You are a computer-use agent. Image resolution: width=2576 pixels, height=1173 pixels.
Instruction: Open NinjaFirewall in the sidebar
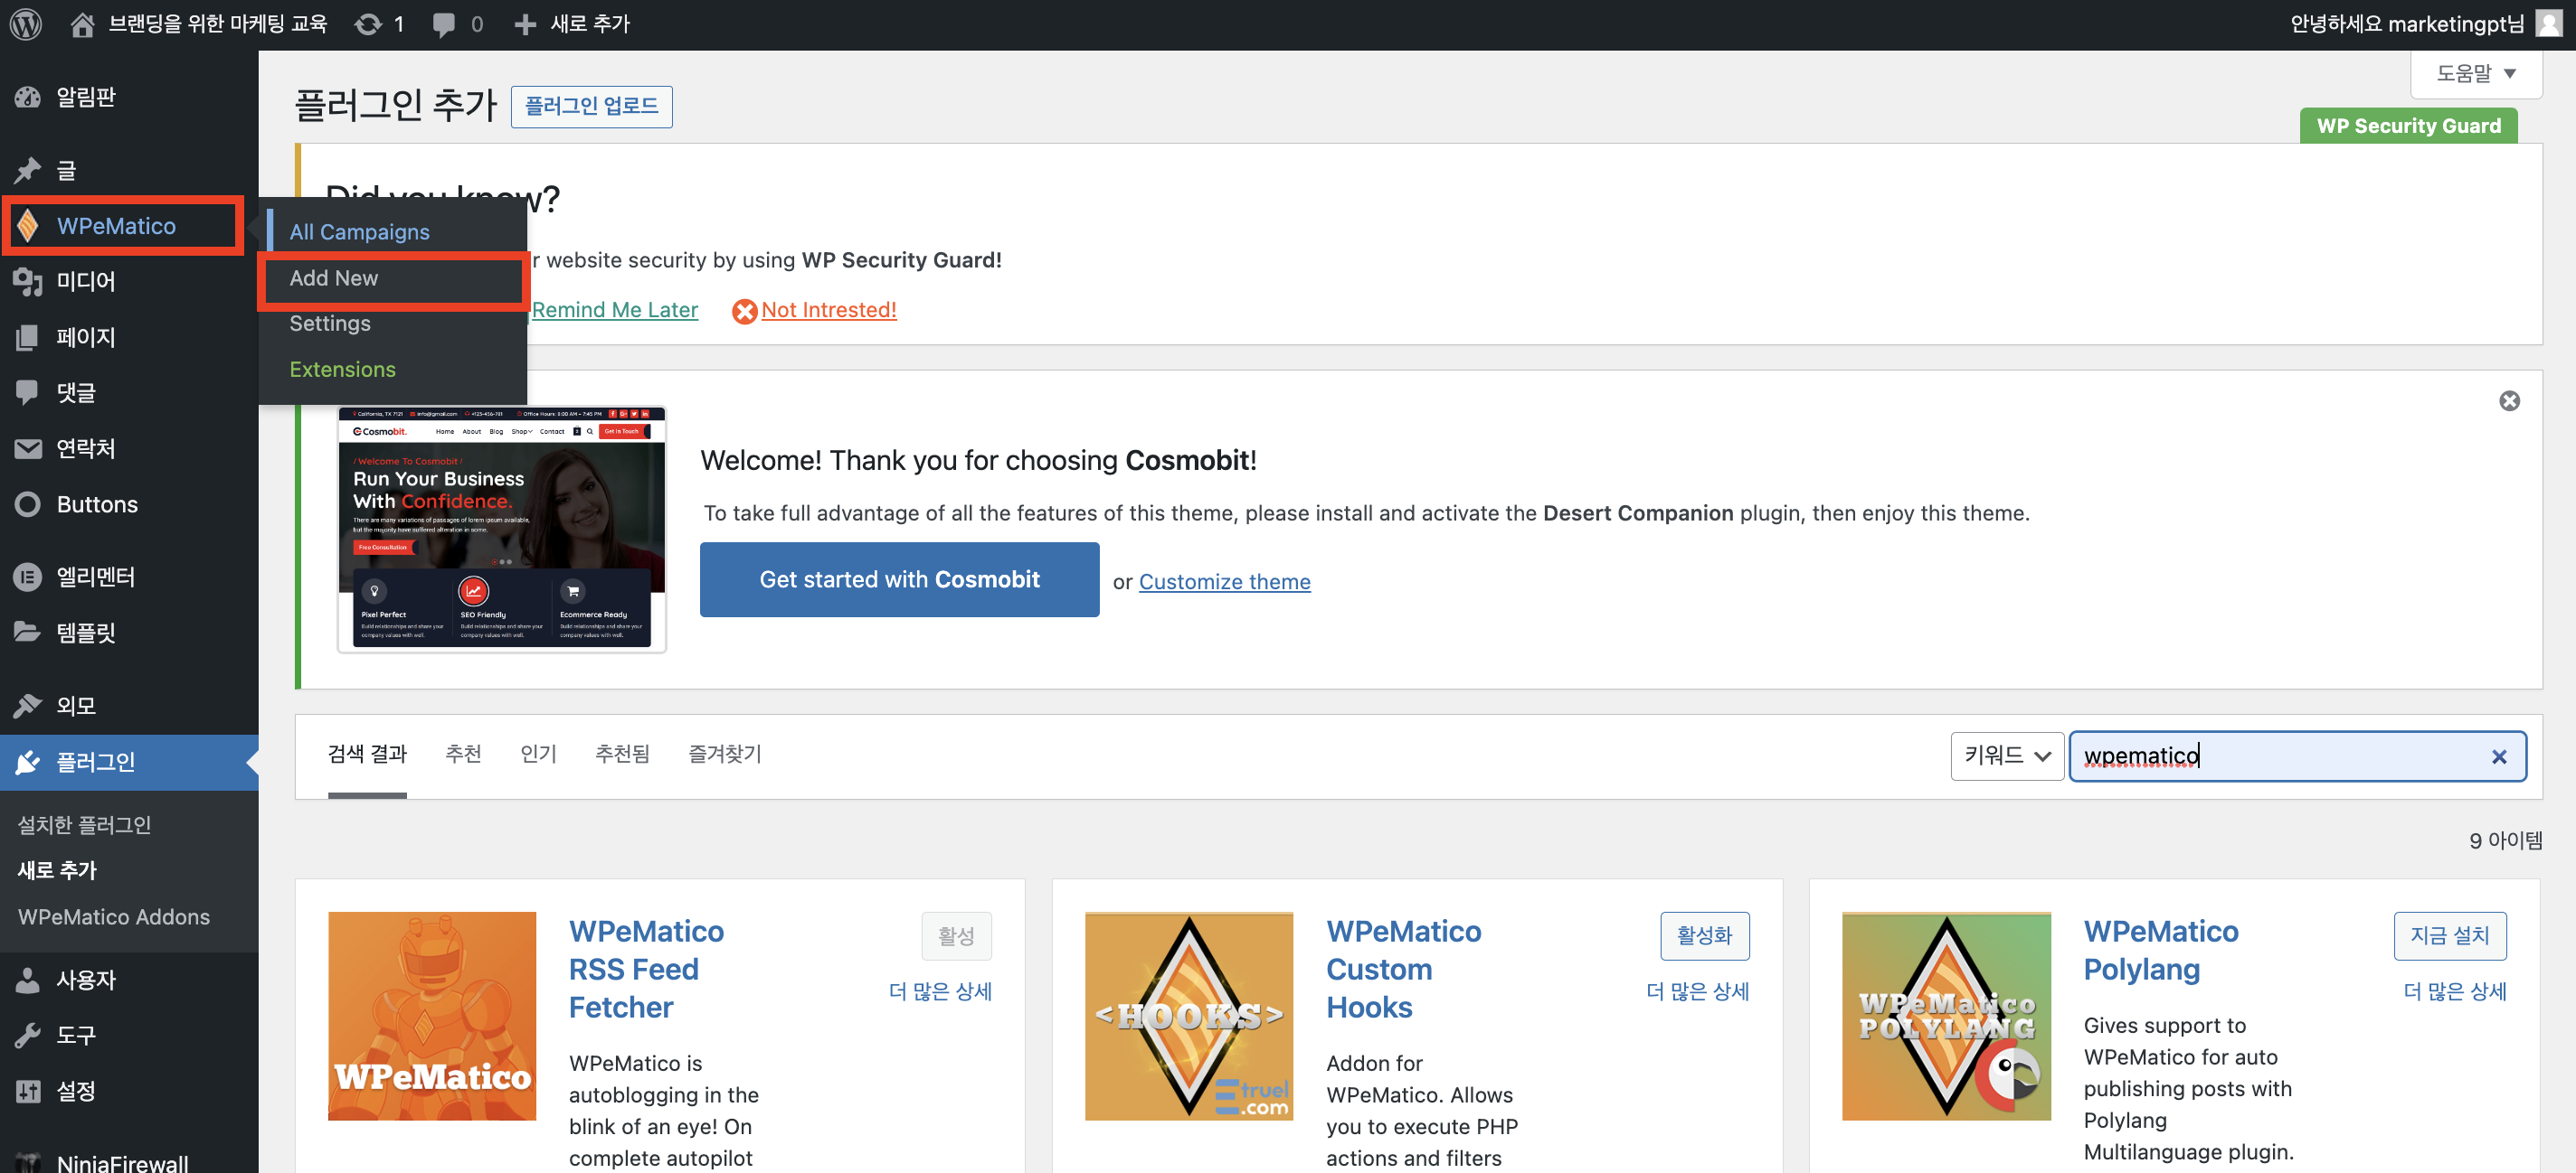(122, 1162)
